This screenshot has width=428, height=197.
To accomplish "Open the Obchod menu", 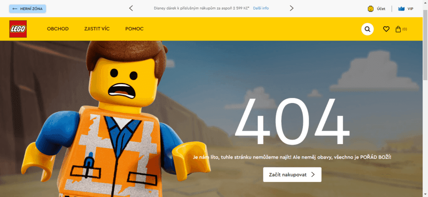I will click(58, 29).
